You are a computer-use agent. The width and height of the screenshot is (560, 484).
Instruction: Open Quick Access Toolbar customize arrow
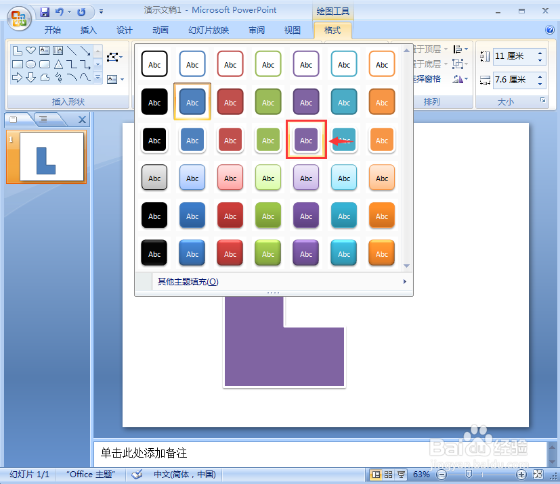pyautogui.click(x=101, y=12)
